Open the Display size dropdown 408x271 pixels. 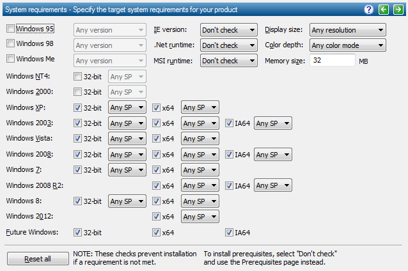(x=348, y=30)
